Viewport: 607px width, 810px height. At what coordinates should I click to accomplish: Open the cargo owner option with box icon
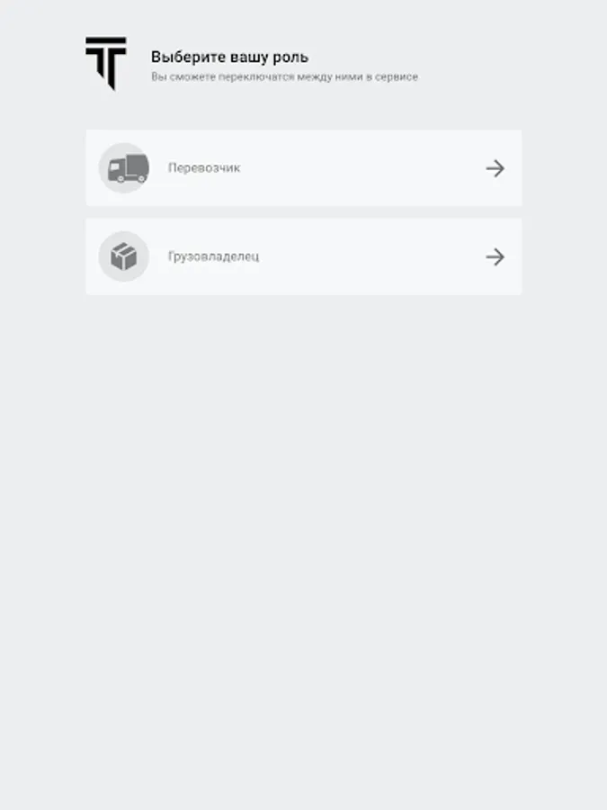(x=304, y=256)
